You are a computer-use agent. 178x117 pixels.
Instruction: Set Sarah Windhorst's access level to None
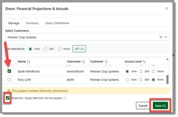click(153, 71)
